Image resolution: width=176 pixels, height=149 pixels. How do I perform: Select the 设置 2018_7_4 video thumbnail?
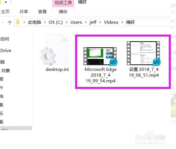(x=144, y=53)
